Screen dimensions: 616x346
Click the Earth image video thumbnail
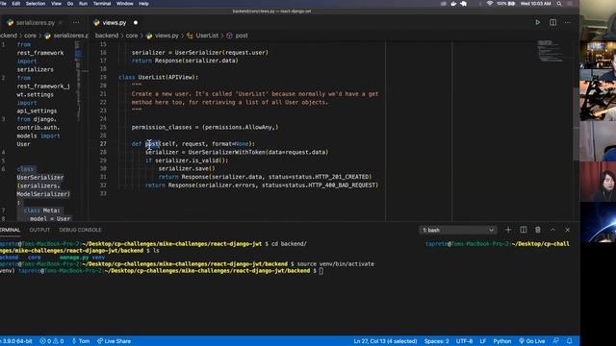[598, 222]
